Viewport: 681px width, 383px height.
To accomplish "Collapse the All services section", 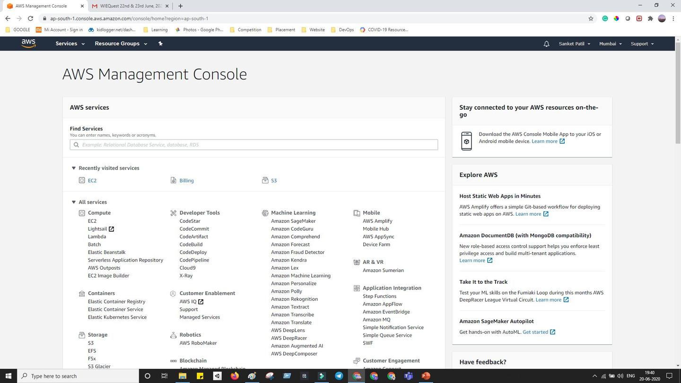I will coord(74,202).
